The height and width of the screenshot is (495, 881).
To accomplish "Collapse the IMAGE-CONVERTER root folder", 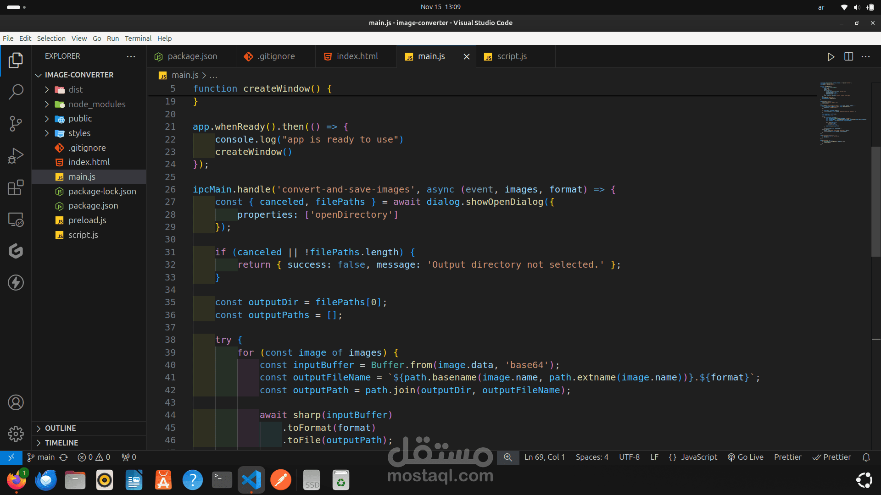I will (x=78, y=75).
